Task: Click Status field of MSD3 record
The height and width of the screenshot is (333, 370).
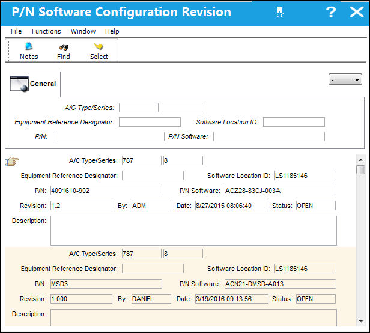Action: [x=316, y=299]
